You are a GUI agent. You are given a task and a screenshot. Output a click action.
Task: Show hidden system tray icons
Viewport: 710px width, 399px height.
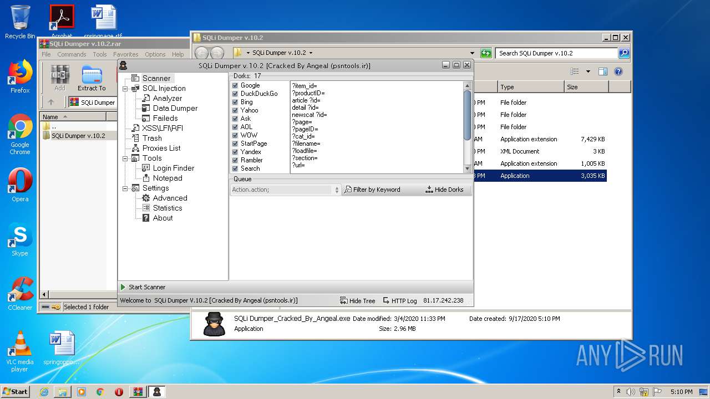click(618, 392)
